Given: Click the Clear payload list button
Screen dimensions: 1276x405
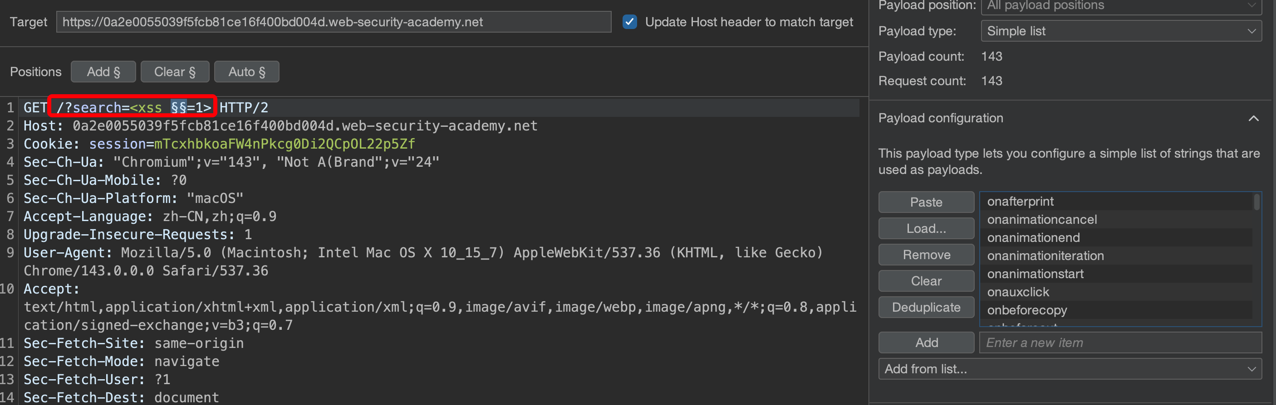Looking at the screenshot, I should 926,281.
